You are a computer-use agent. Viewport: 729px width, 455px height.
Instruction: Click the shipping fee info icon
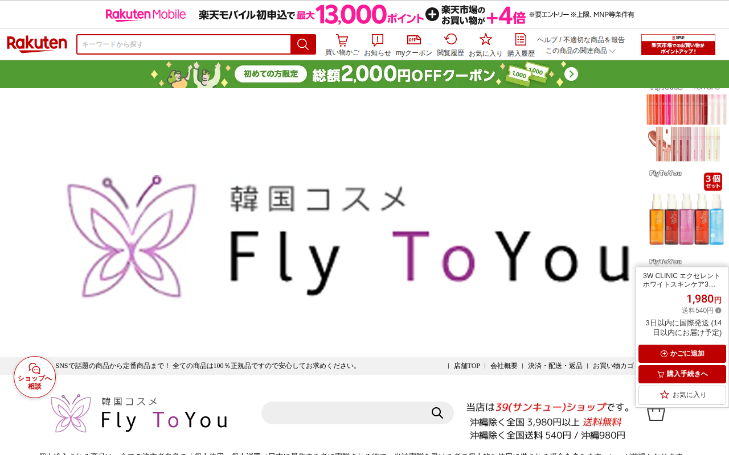click(x=718, y=311)
